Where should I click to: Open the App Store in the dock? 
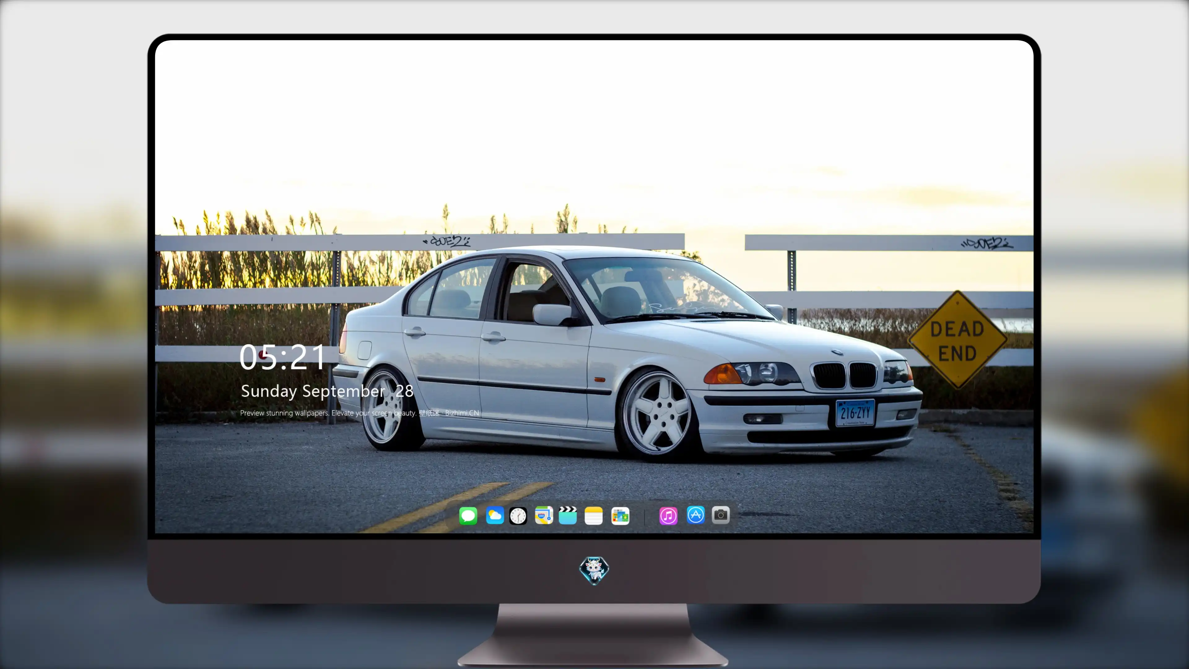pos(695,515)
